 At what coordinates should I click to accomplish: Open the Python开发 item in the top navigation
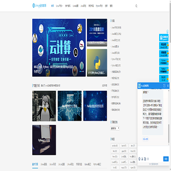99,6
